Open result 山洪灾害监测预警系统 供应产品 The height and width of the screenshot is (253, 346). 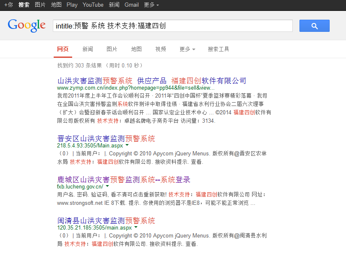[x=151, y=81]
